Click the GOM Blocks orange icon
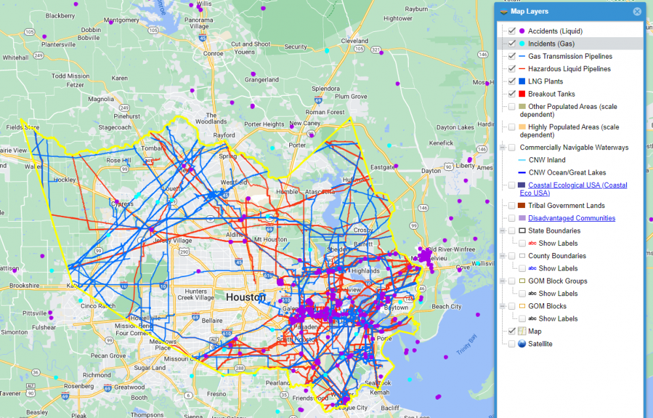 coord(522,306)
